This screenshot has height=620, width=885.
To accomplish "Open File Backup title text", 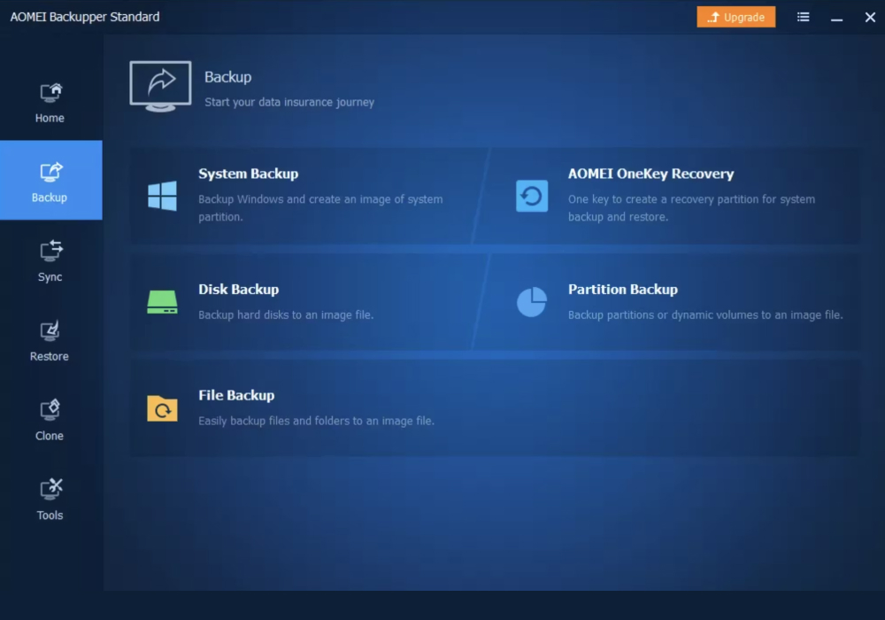I will [x=236, y=396].
